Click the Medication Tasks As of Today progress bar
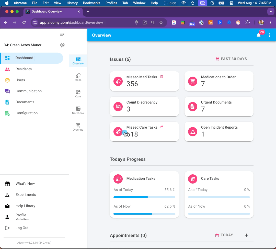The image size is (276, 249). pos(144,197)
